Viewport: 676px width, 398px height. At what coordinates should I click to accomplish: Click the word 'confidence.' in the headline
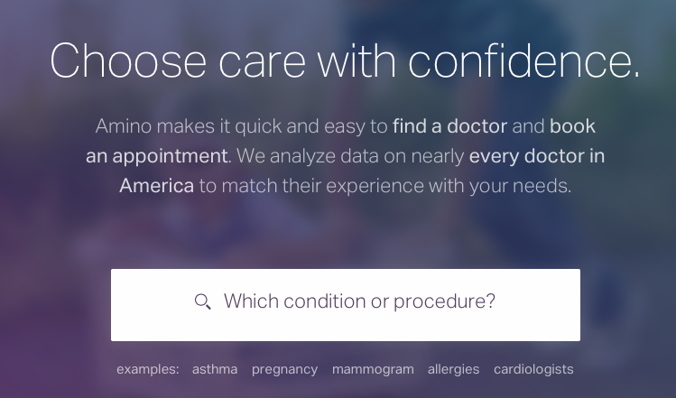[x=524, y=60]
